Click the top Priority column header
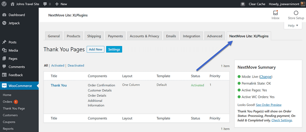 pos(215,76)
